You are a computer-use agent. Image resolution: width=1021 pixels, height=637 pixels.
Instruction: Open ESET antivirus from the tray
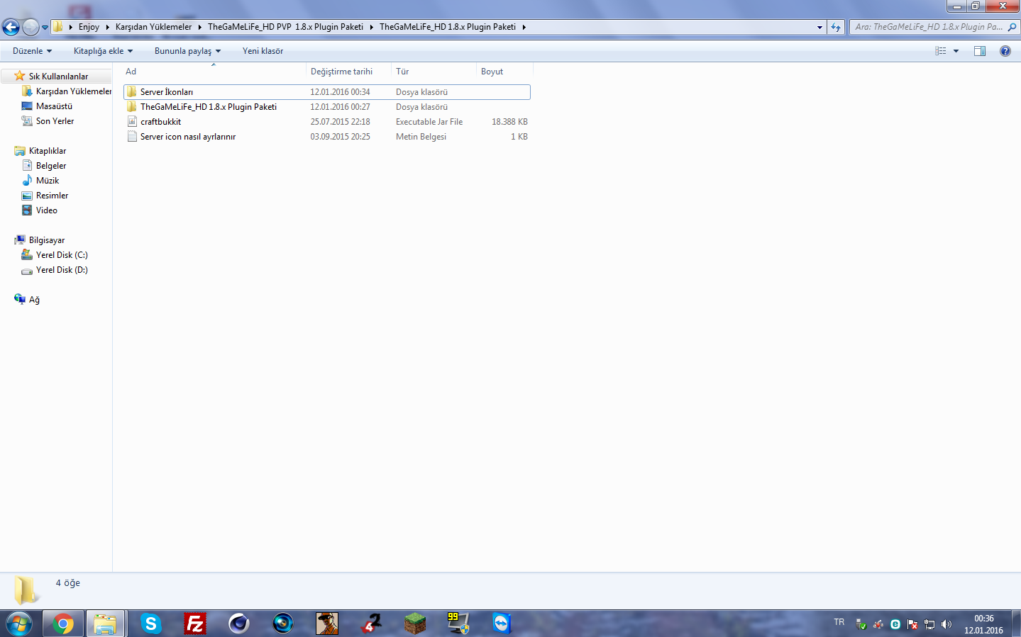pos(895,624)
